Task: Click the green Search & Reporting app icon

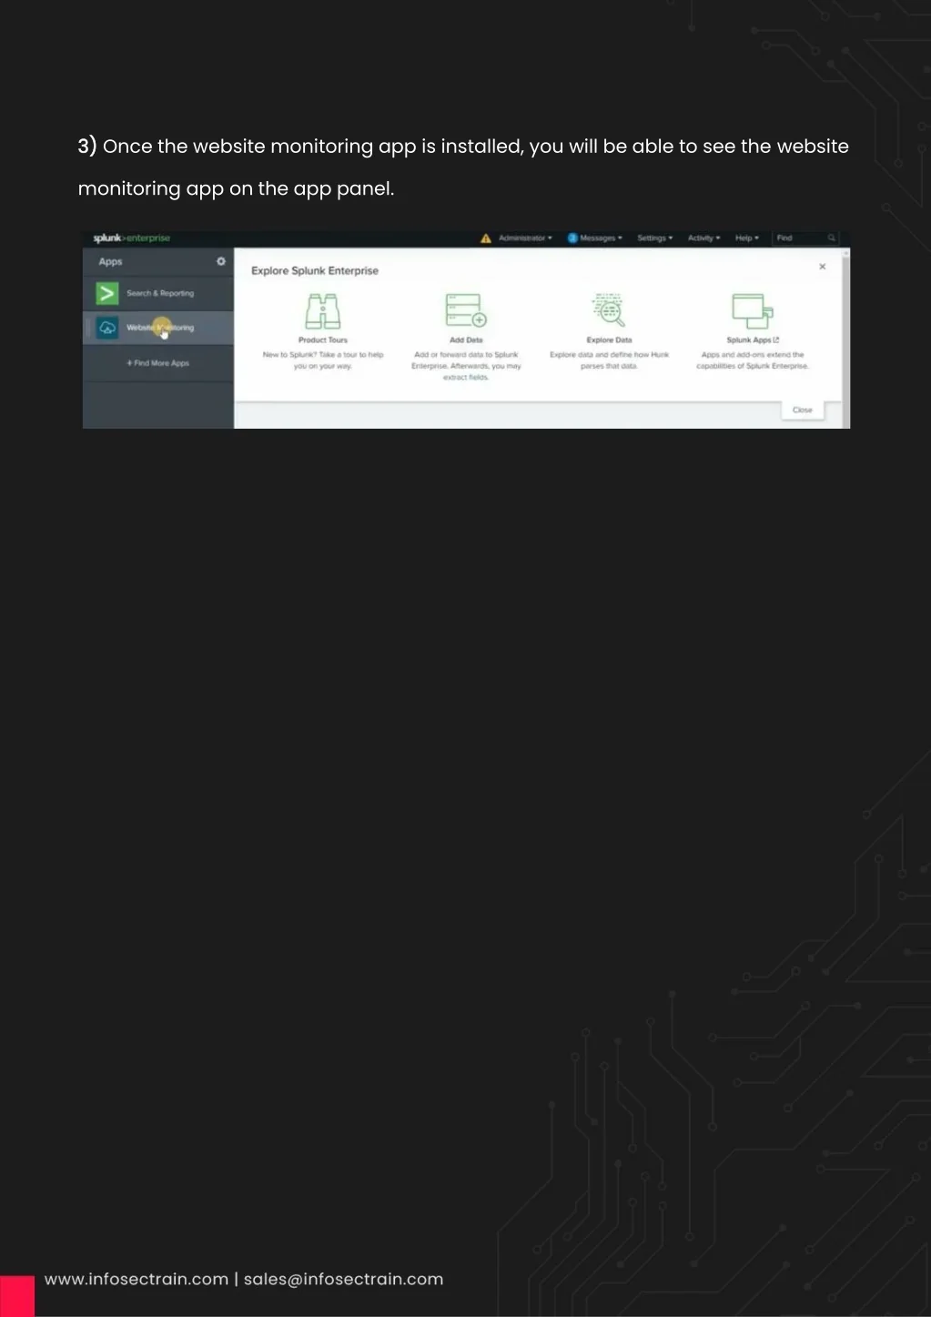Action: (x=107, y=293)
